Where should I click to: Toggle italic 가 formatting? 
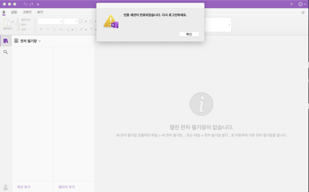click(x=48, y=30)
